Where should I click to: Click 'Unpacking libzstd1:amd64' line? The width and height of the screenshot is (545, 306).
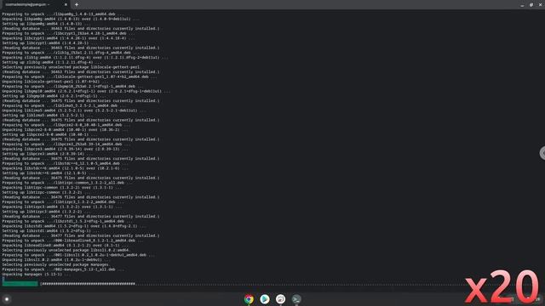coord(74,226)
